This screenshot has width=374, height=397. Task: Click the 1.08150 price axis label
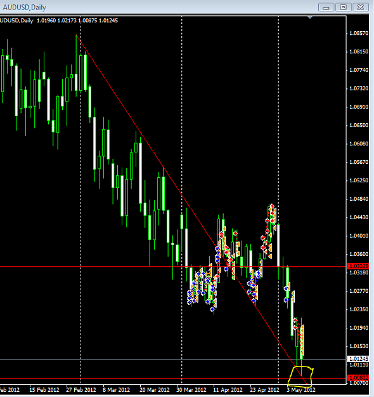(x=359, y=51)
